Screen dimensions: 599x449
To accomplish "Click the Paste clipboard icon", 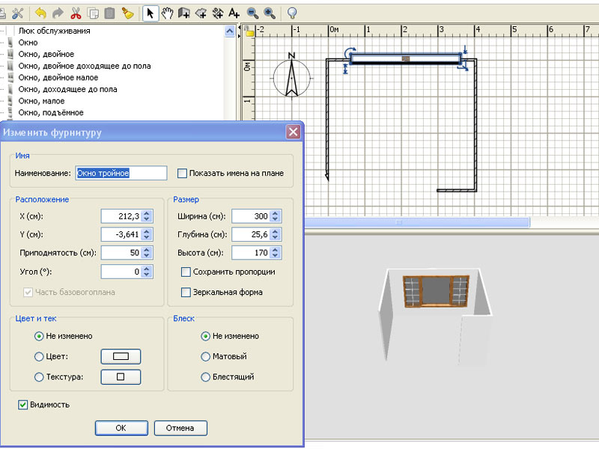I will point(109,13).
